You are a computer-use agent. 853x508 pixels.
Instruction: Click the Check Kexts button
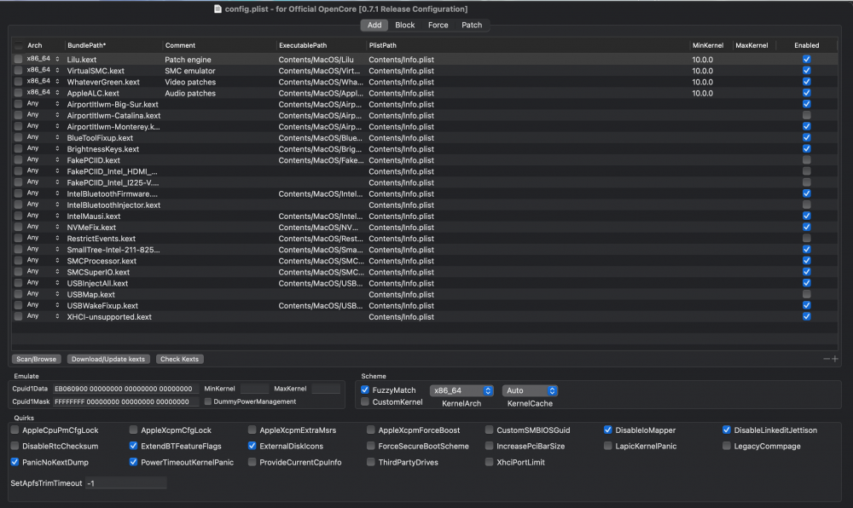click(179, 359)
